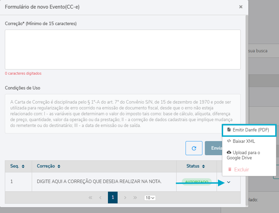Go to the next page arrow
279x213 pixels.
(125, 198)
